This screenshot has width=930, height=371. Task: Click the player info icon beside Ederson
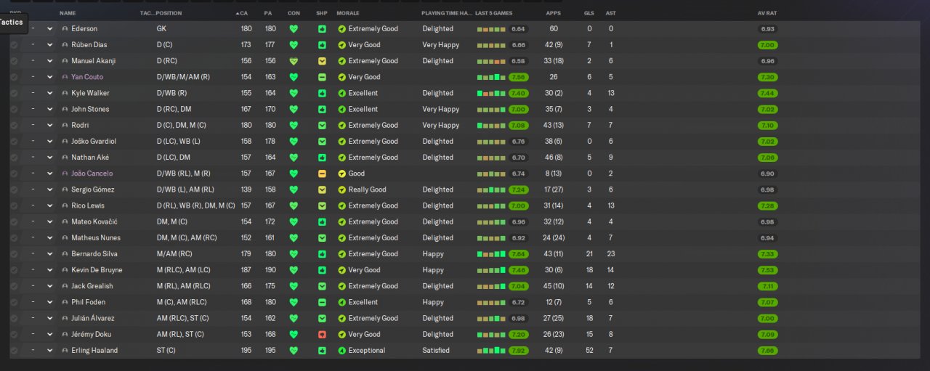point(65,29)
